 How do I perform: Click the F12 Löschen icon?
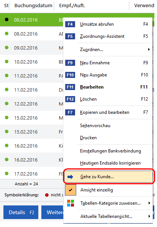70,99
